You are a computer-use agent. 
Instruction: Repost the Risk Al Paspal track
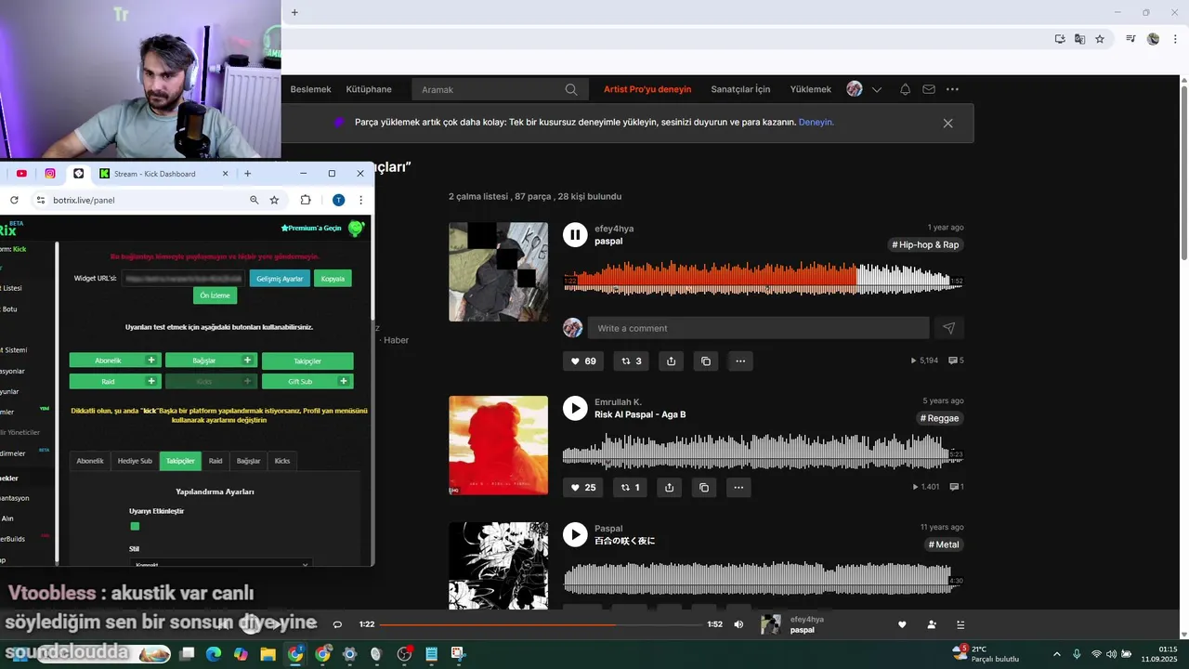(x=631, y=487)
